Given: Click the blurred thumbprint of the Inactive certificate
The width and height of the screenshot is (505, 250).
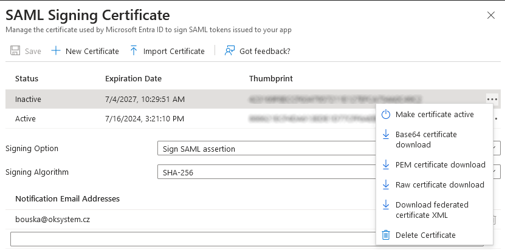Looking at the screenshot, I should (335, 100).
